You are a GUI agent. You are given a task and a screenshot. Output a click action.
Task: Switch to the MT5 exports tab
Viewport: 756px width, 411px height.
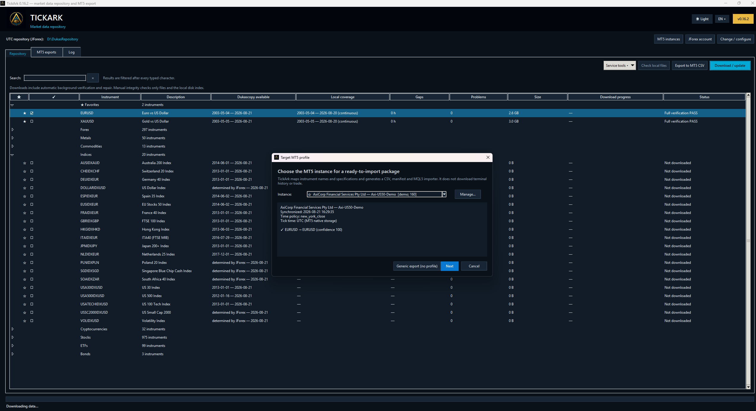click(47, 52)
